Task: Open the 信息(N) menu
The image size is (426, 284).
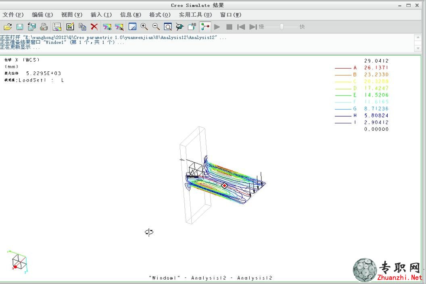Action: point(130,15)
